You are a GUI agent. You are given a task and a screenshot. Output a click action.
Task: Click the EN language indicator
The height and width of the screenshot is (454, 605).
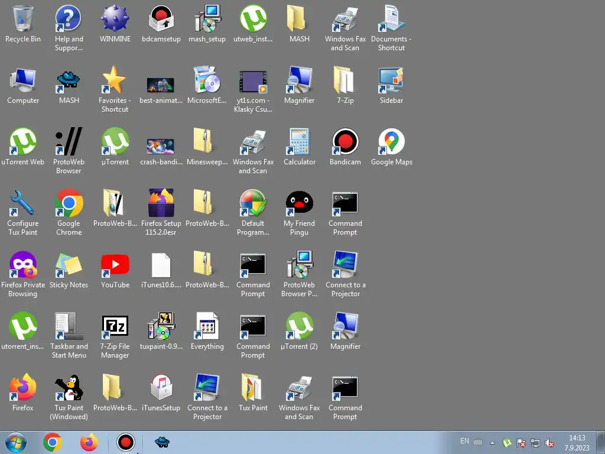point(464,441)
